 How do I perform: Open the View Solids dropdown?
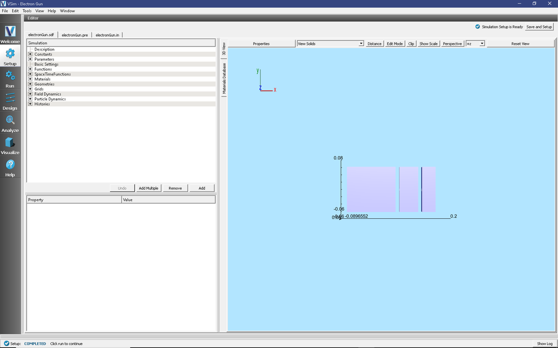tap(330, 44)
